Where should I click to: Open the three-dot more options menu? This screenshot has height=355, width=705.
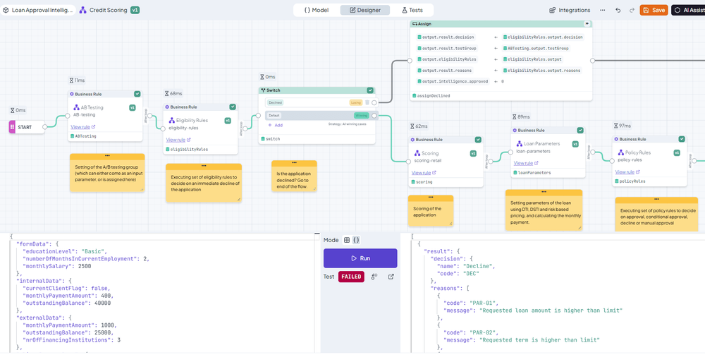click(x=603, y=10)
